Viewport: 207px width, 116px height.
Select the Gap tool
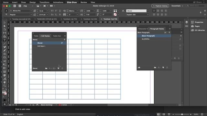(5, 33)
